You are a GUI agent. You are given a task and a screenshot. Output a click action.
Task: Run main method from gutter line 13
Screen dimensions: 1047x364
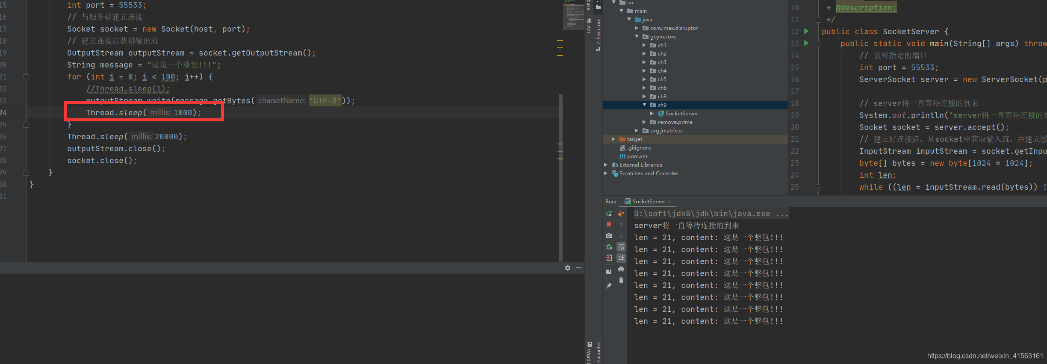pos(806,43)
